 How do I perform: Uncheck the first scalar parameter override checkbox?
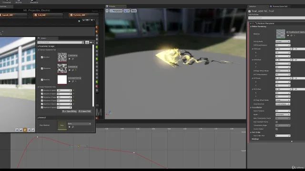pos(42,90)
